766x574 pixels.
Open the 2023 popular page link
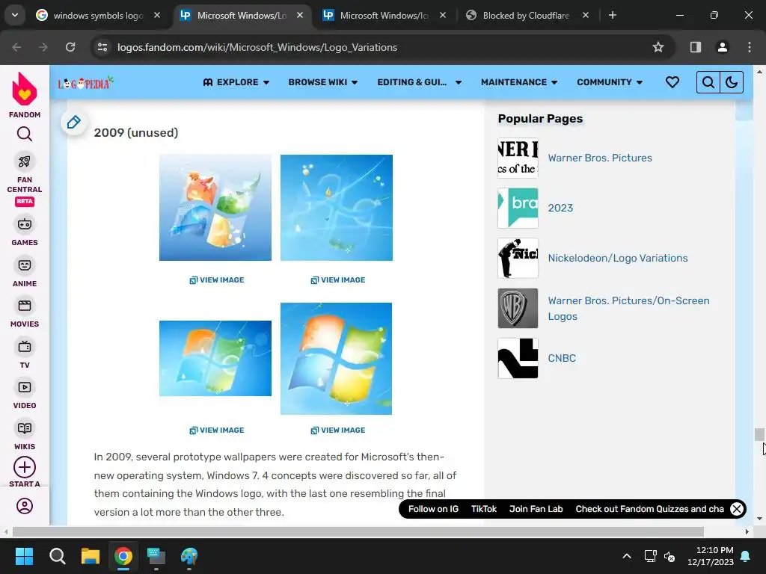coord(560,208)
